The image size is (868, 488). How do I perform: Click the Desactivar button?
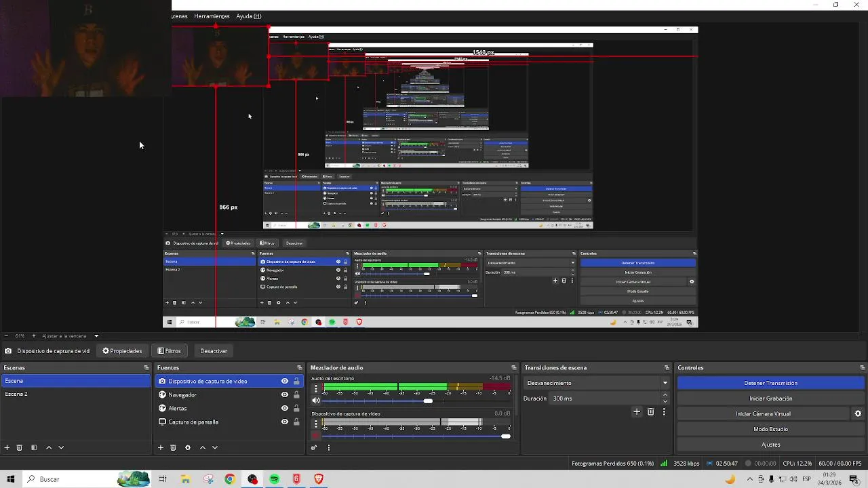(214, 351)
